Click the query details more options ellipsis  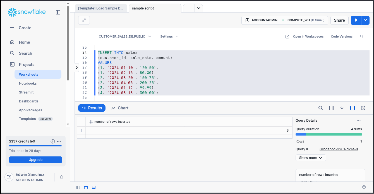coord(358,120)
